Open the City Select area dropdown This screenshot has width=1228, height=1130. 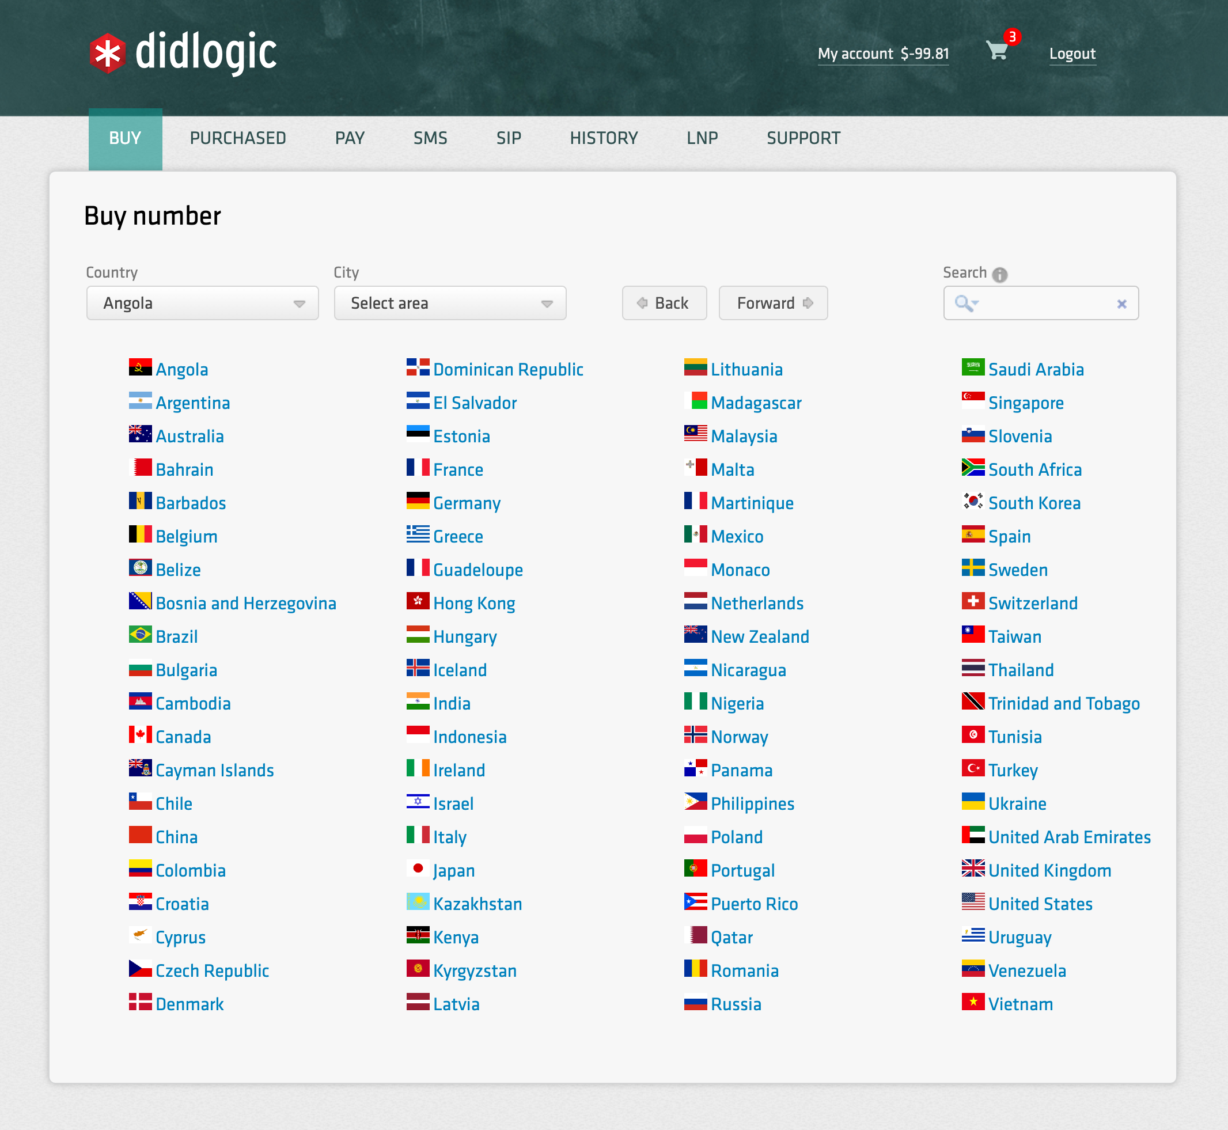(x=449, y=304)
